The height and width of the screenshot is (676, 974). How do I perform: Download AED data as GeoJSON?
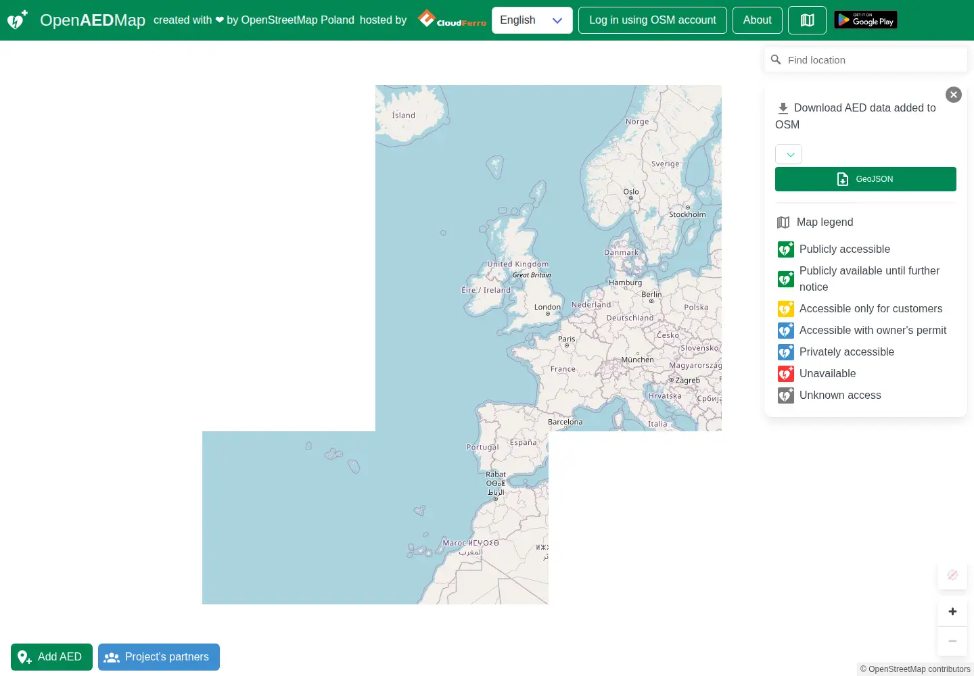[x=866, y=179]
